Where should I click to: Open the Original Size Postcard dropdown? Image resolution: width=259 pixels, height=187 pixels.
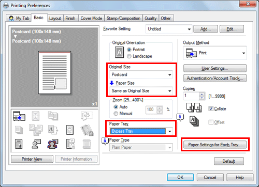141,74
